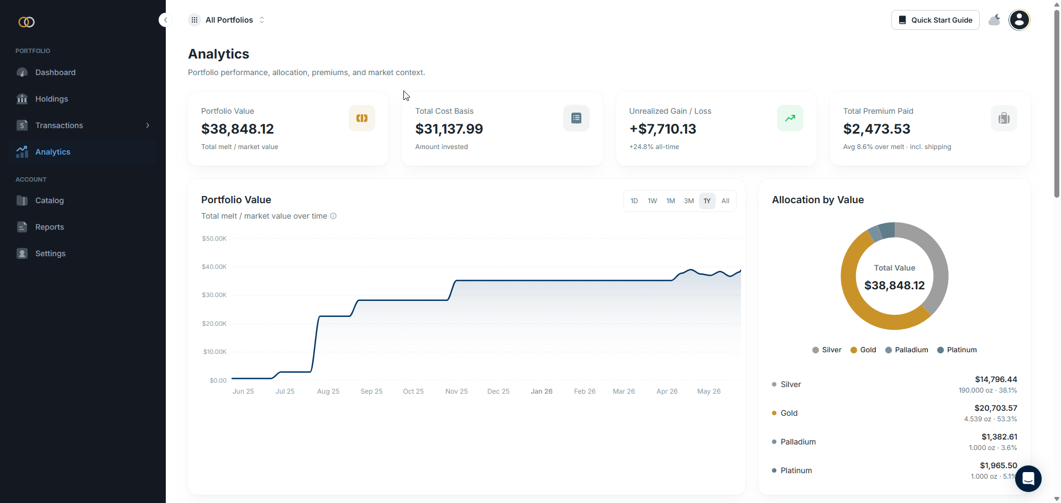The image size is (1061, 503).
Task: Click the Quick Start Guide button
Action: pyautogui.click(x=935, y=20)
